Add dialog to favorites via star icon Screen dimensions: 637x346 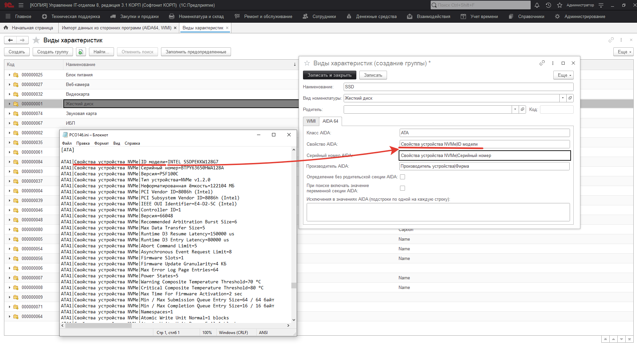coord(307,63)
